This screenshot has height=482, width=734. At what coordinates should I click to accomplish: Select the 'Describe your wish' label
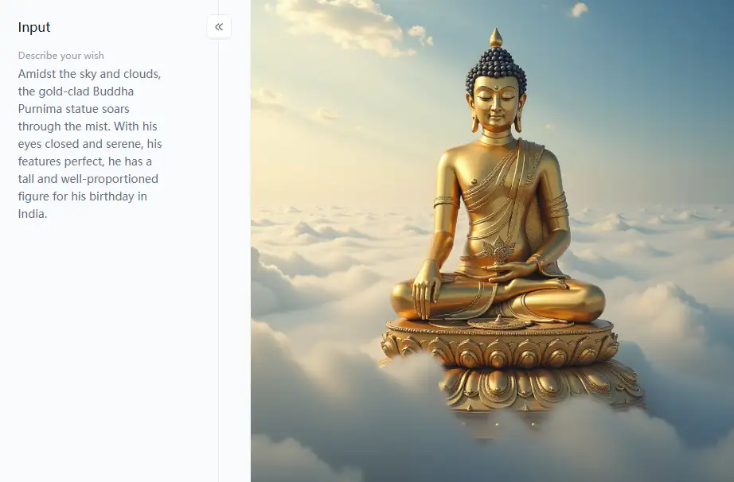[x=61, y=55]
